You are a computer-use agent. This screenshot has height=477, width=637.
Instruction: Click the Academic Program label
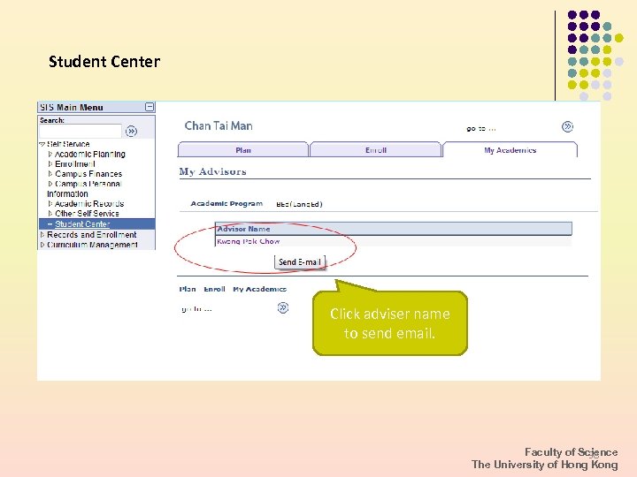[226, 204]
